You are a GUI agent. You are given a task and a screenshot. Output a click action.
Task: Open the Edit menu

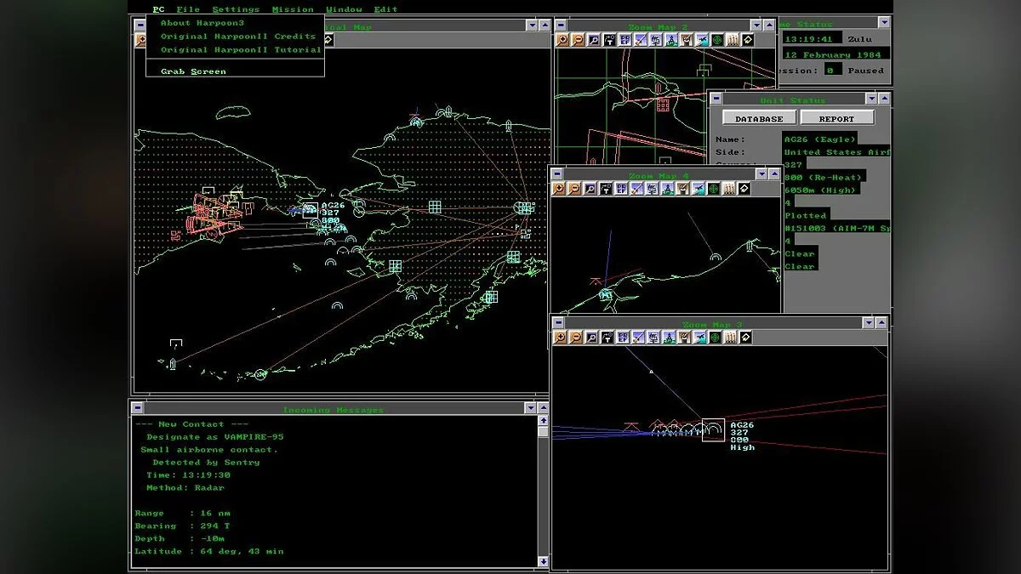point(385,9)
